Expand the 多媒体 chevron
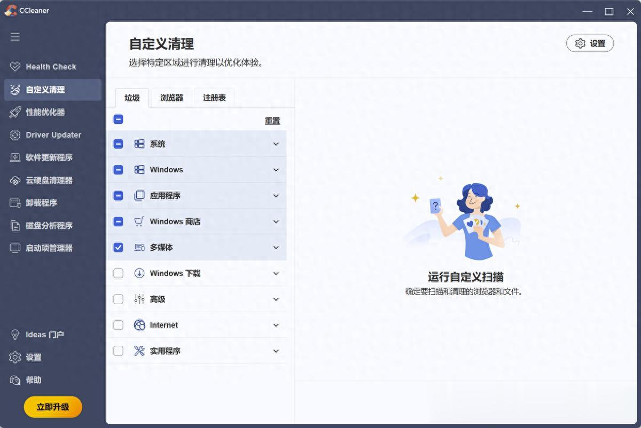Screen dimensions: 641x428 pos(276,248)
